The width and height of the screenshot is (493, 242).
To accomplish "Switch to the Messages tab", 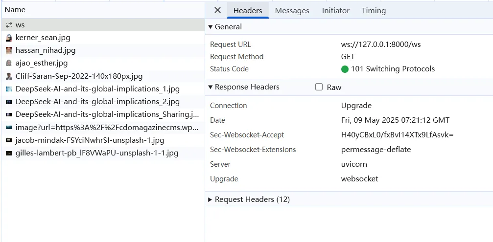I will 292,11.
